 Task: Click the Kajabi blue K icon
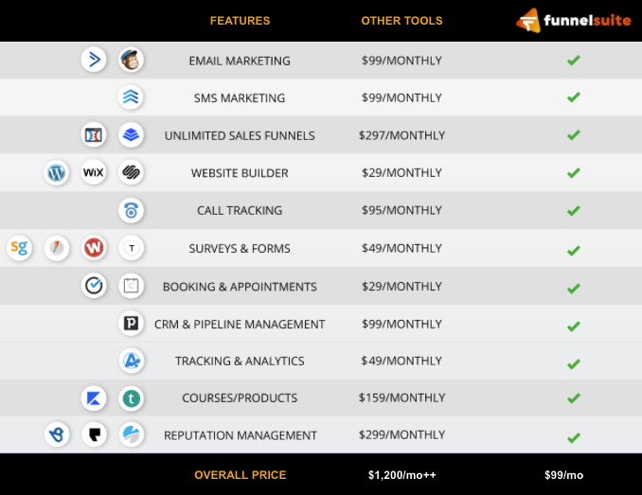point(93,398)
